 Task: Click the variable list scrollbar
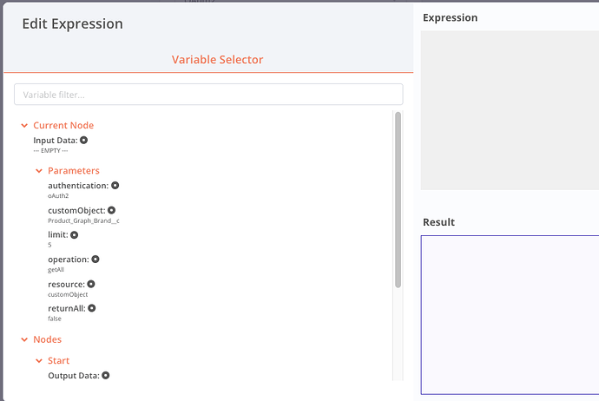(398, 200)
